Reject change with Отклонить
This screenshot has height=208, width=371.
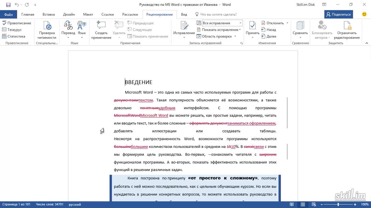[272, 23]
